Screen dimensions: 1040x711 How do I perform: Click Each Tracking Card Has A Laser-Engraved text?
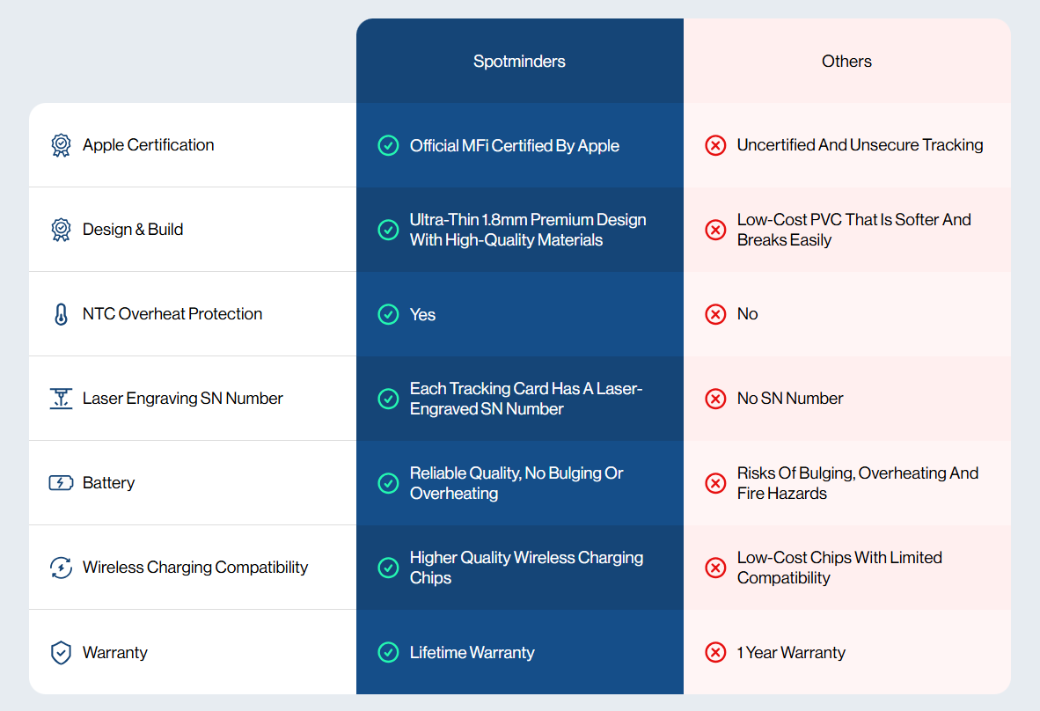pos(526,399)
